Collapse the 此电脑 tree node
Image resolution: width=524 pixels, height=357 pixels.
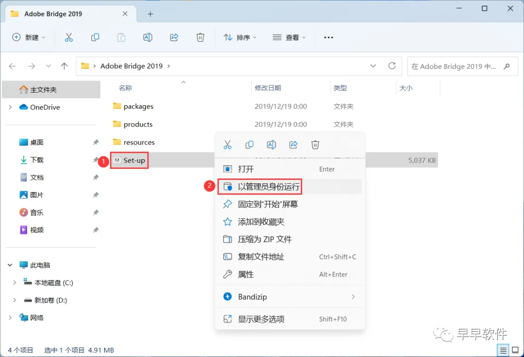point(10,265)
